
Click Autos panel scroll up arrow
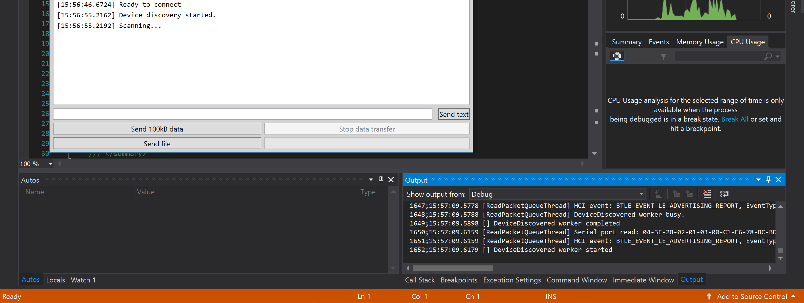[x=393, y=191]
